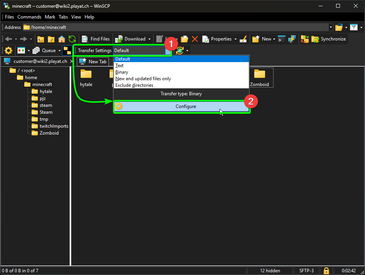Open the Download dropdown arrow
The image size is (365, 275).
tap(150, 39)
